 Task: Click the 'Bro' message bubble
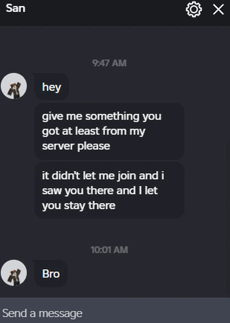[x=51, y=273]
